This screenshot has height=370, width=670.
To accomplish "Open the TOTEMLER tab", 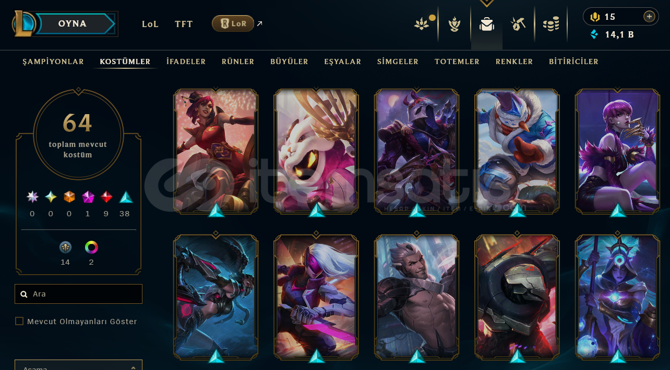I will [457, 61].
